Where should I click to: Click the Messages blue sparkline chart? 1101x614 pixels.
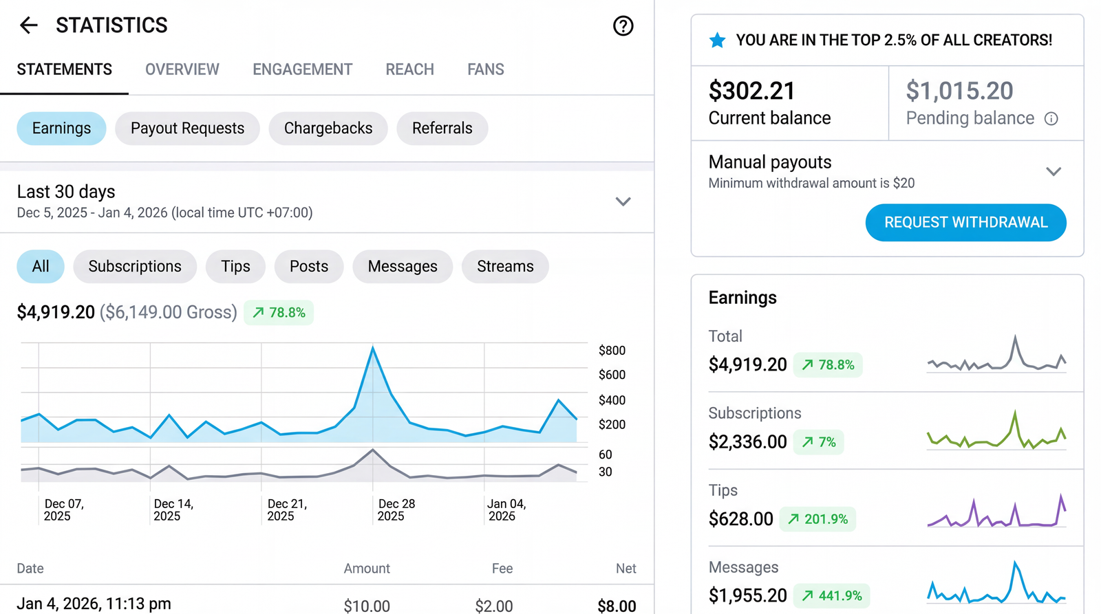click(996, 584)
